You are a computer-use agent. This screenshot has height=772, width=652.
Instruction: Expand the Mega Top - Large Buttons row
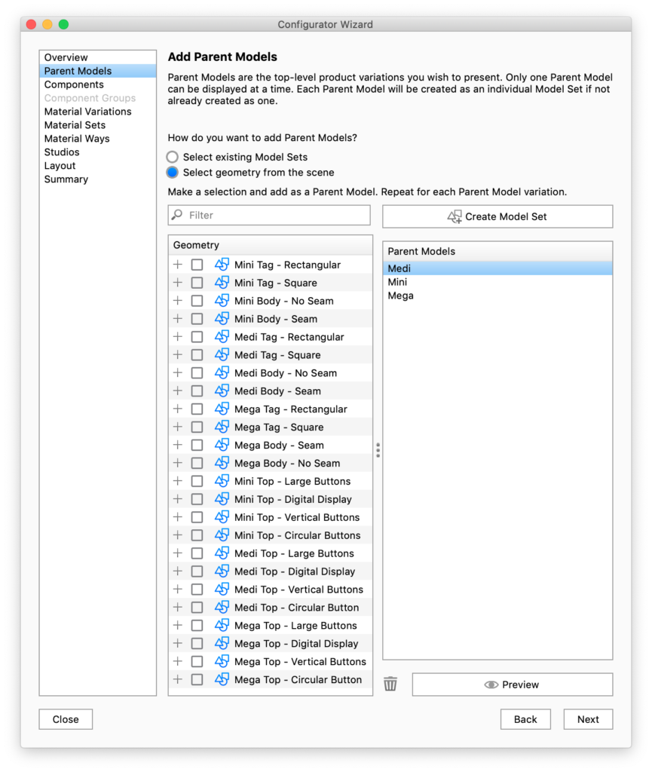coord(178,626)
